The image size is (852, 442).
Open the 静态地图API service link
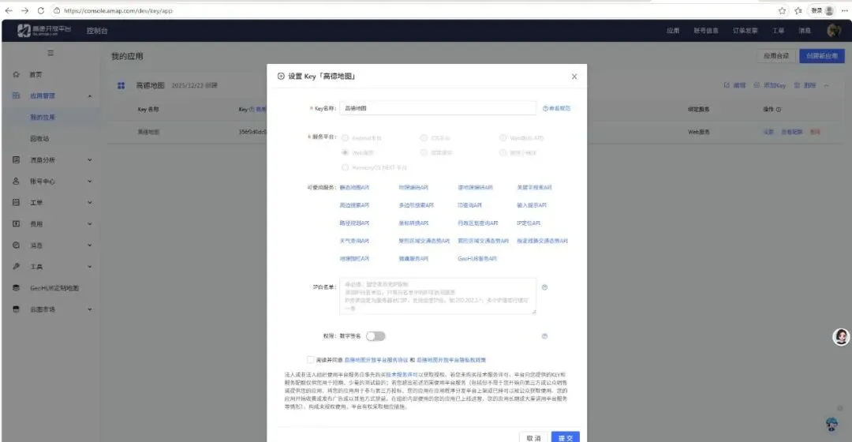point(354,188)
